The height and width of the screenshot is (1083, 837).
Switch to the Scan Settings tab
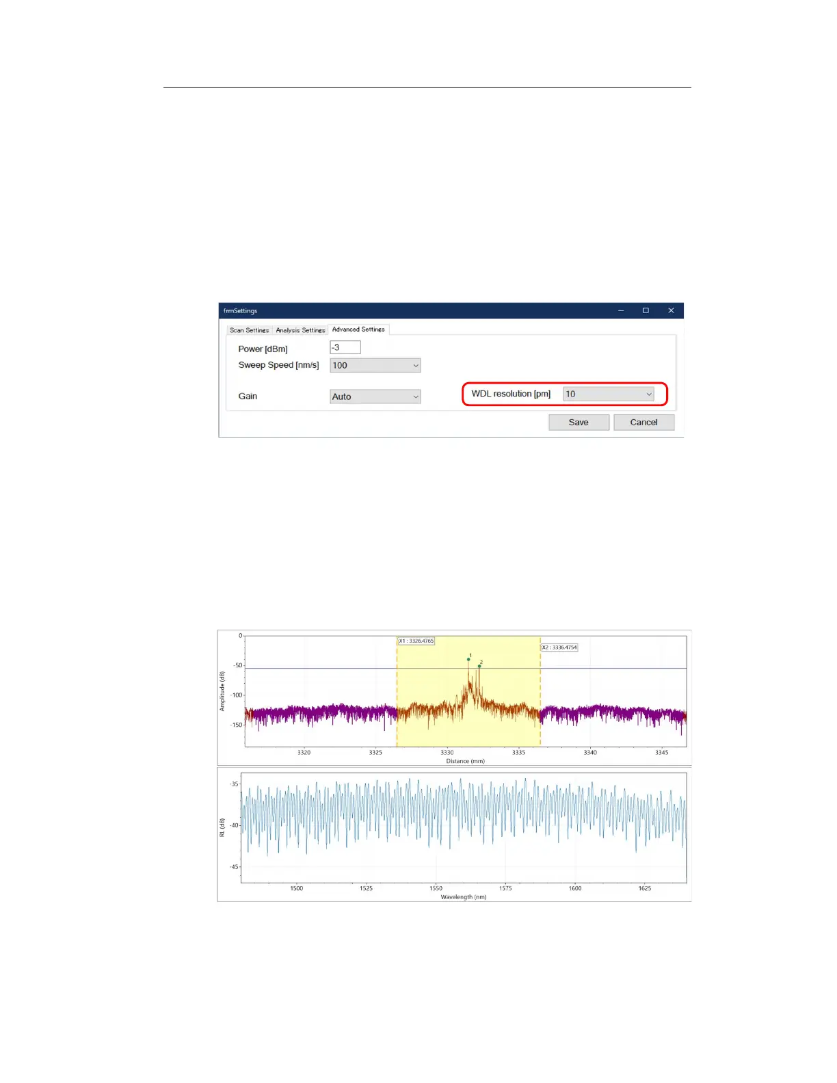249,330
